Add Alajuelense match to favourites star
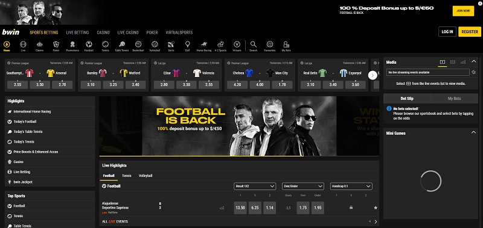This screenshot has height=228, width=483. coord(376,208)
